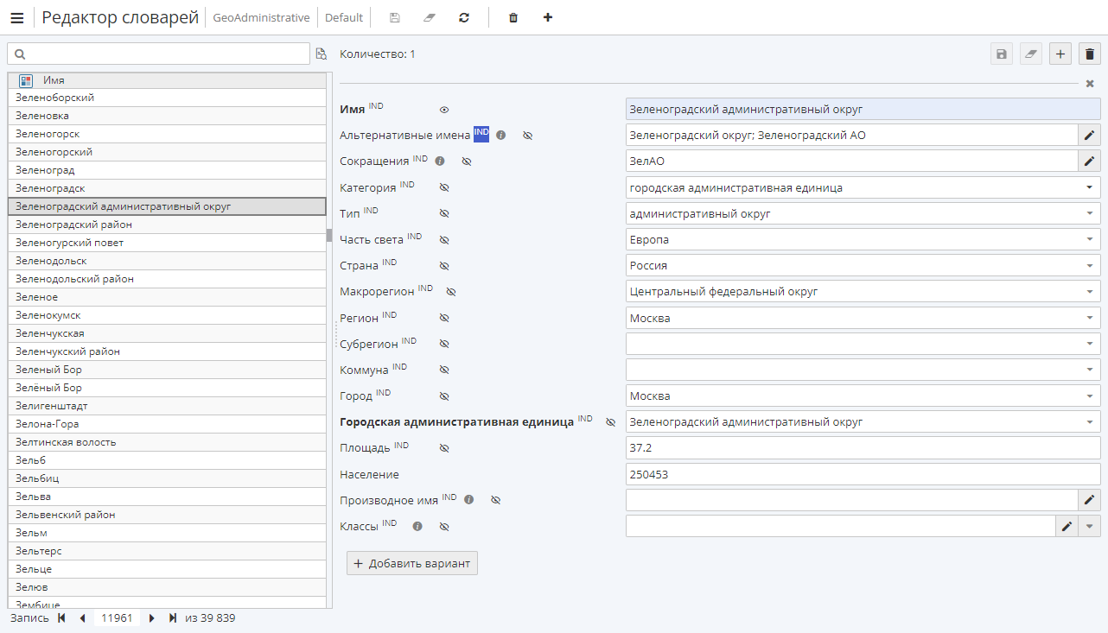Screen dimensions: 1108x633
Task: Toggle visibility for Сокращения field
Action: coord(466,161)
